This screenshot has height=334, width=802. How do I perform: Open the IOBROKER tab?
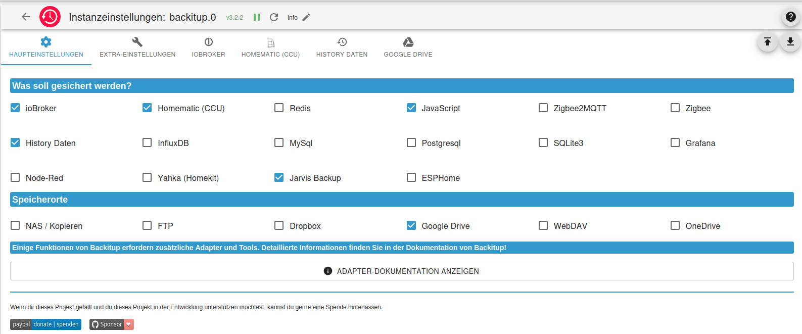[x=209, y=47]
